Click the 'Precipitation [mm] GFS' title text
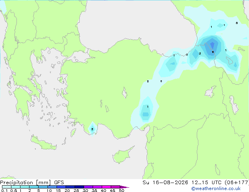Viewport: 249px width, 192px height. pyautogui.click(x=32, y=183)
